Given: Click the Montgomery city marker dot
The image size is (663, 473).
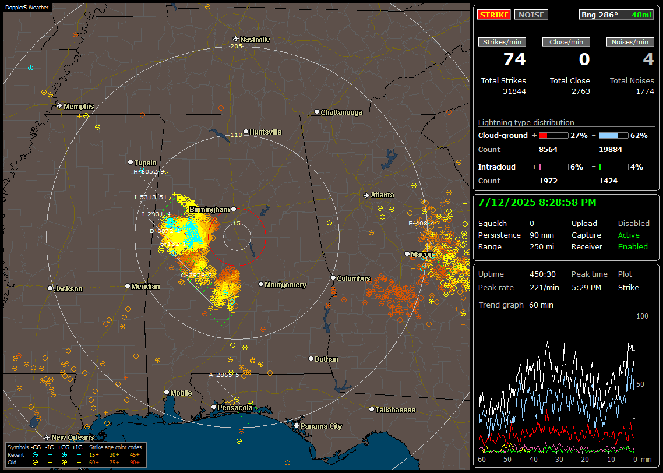Looking at the screenshot, I should click(x=261, y=284).
